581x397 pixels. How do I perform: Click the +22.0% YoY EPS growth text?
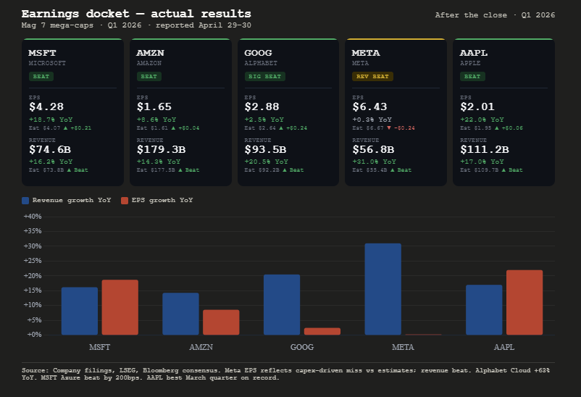coord(482,120)
